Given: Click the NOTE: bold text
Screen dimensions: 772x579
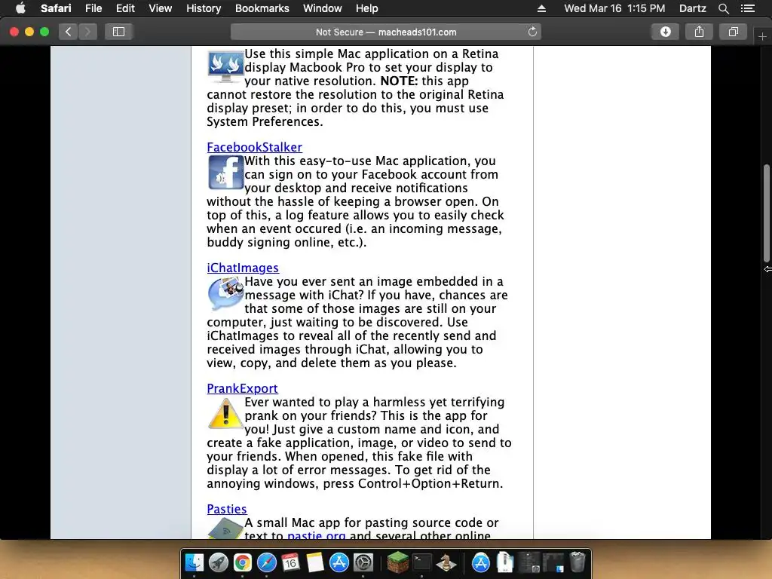Looking at the screenshot, I should (400, 81).
